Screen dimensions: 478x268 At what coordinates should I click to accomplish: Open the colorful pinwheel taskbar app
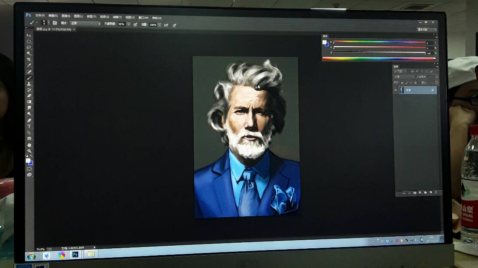point(61,255)
